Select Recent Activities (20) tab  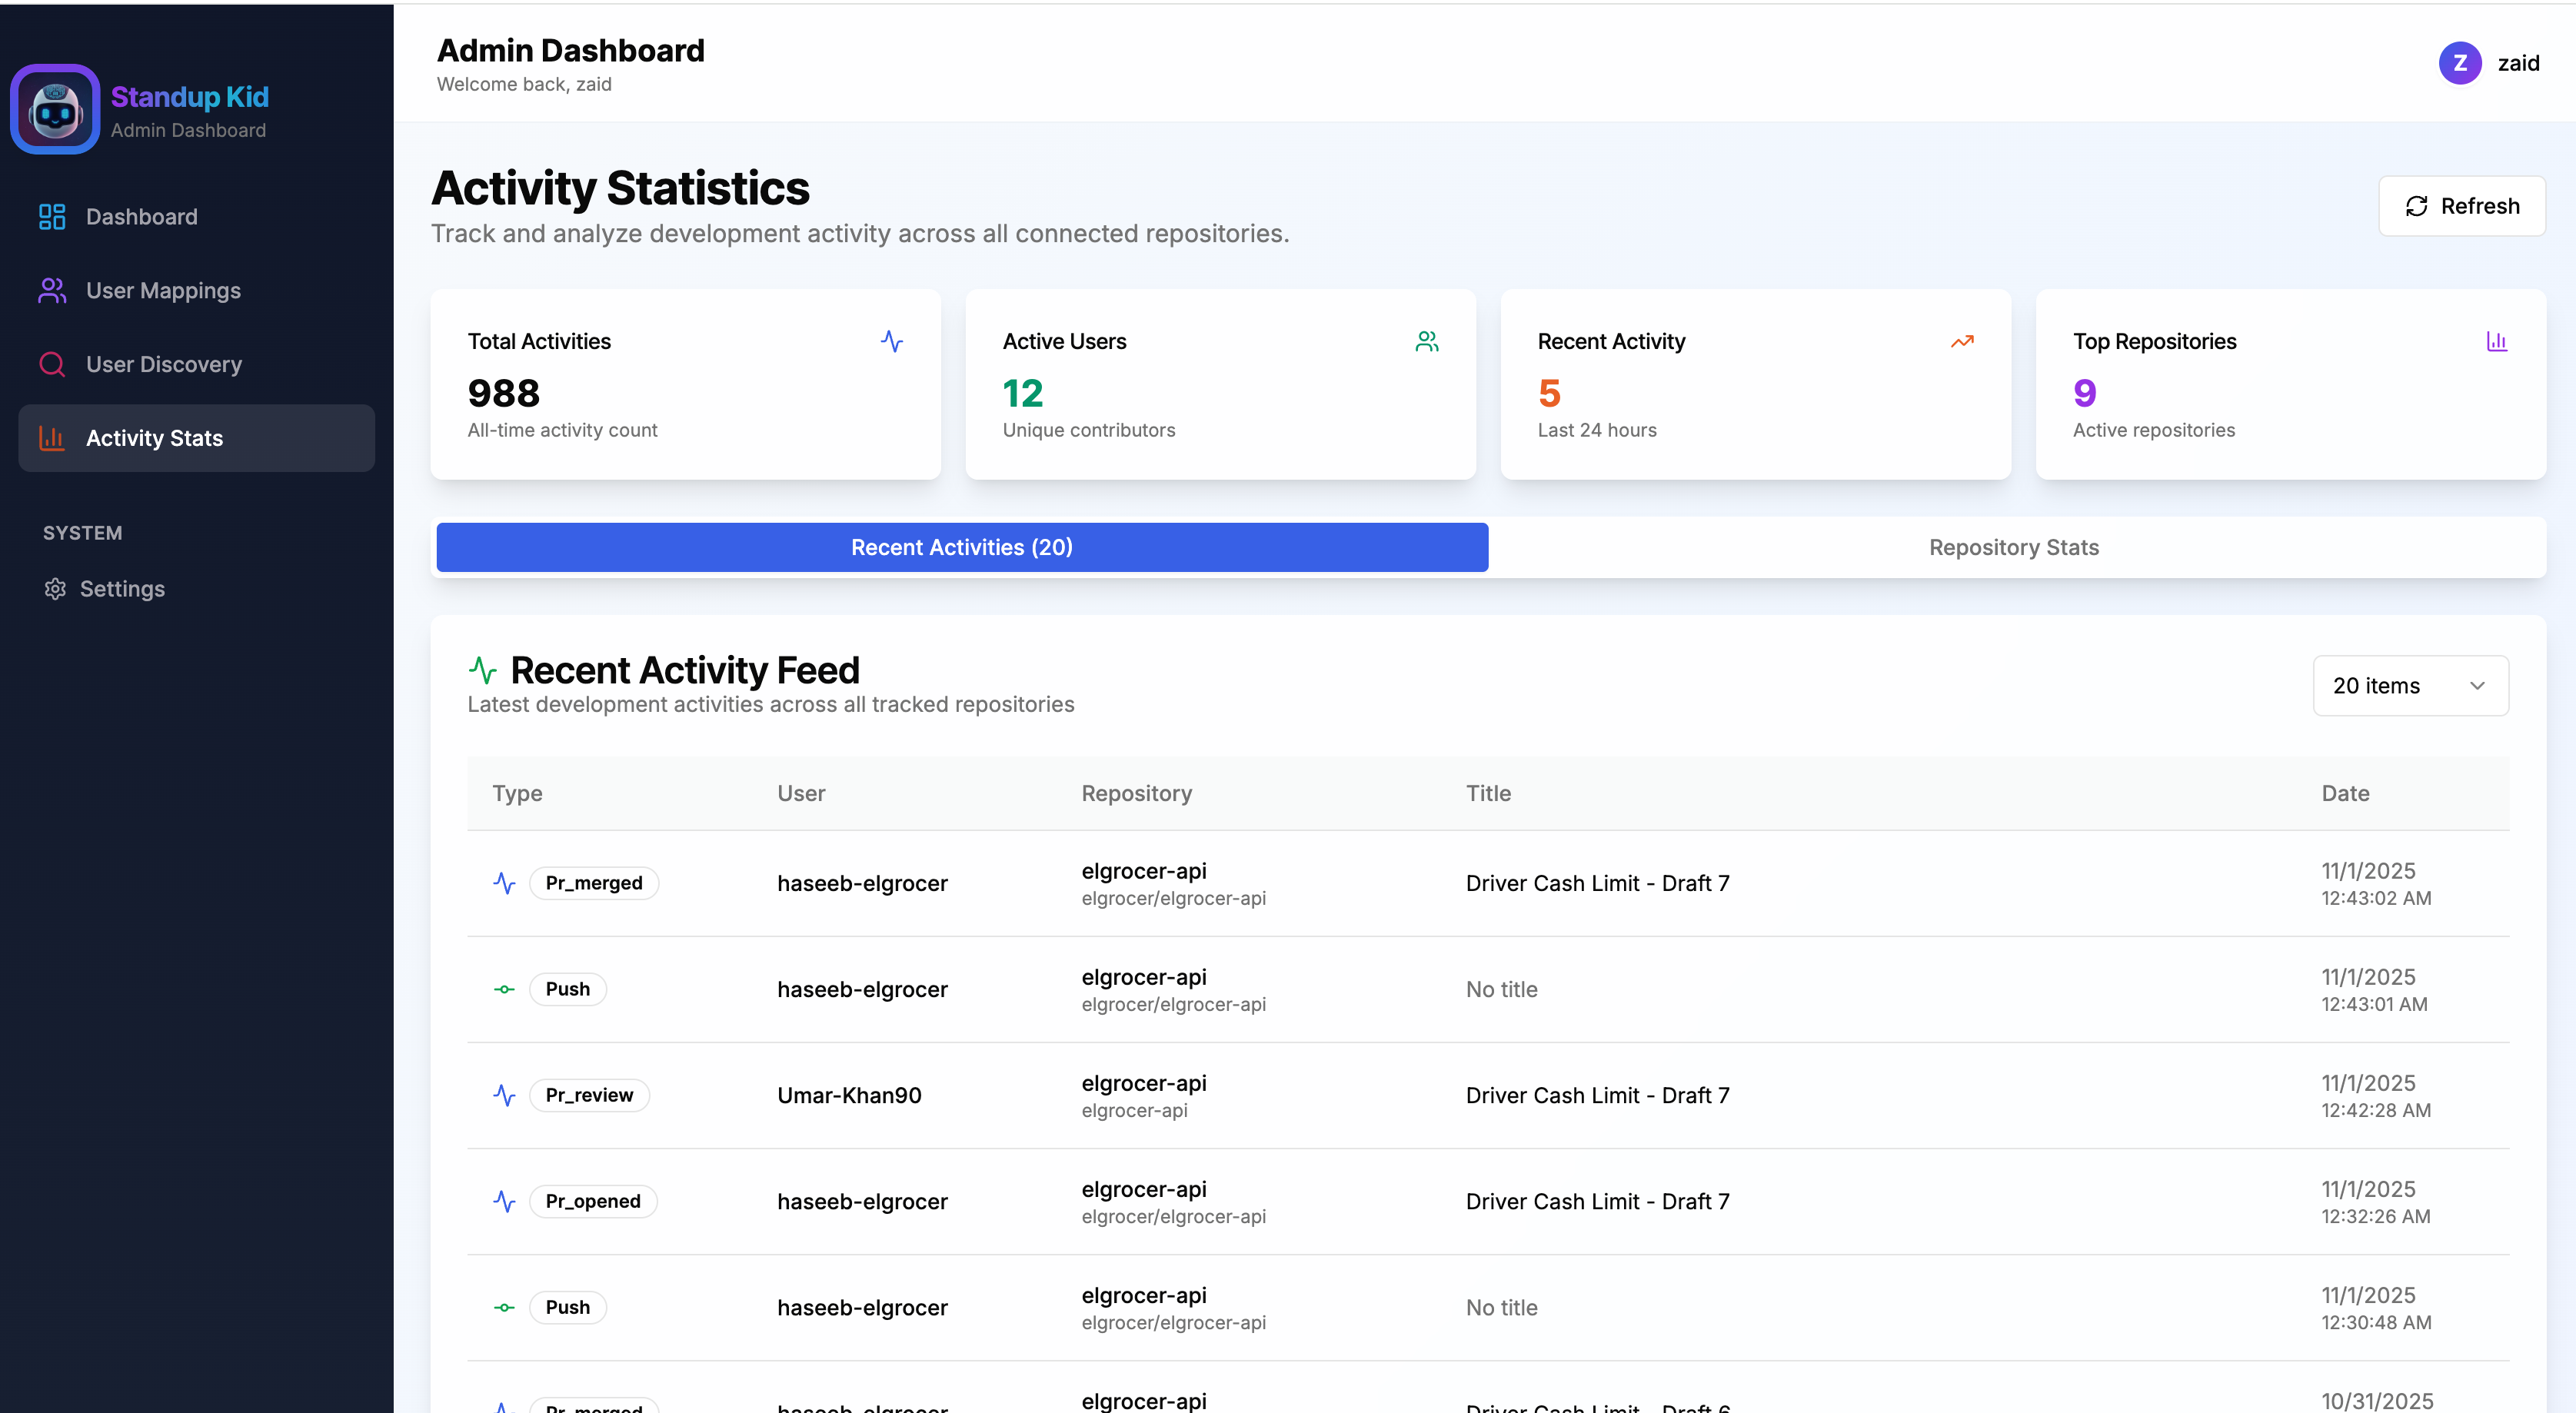pos(961,548)
